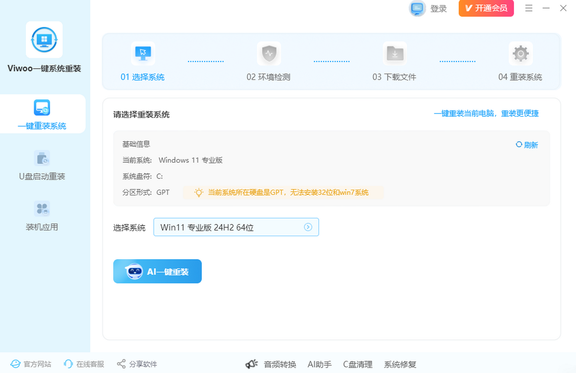Click the 分区形式: GPT text
Image resolution: width=576 pixels, height=373 pixels.
[x=146, y=193]
